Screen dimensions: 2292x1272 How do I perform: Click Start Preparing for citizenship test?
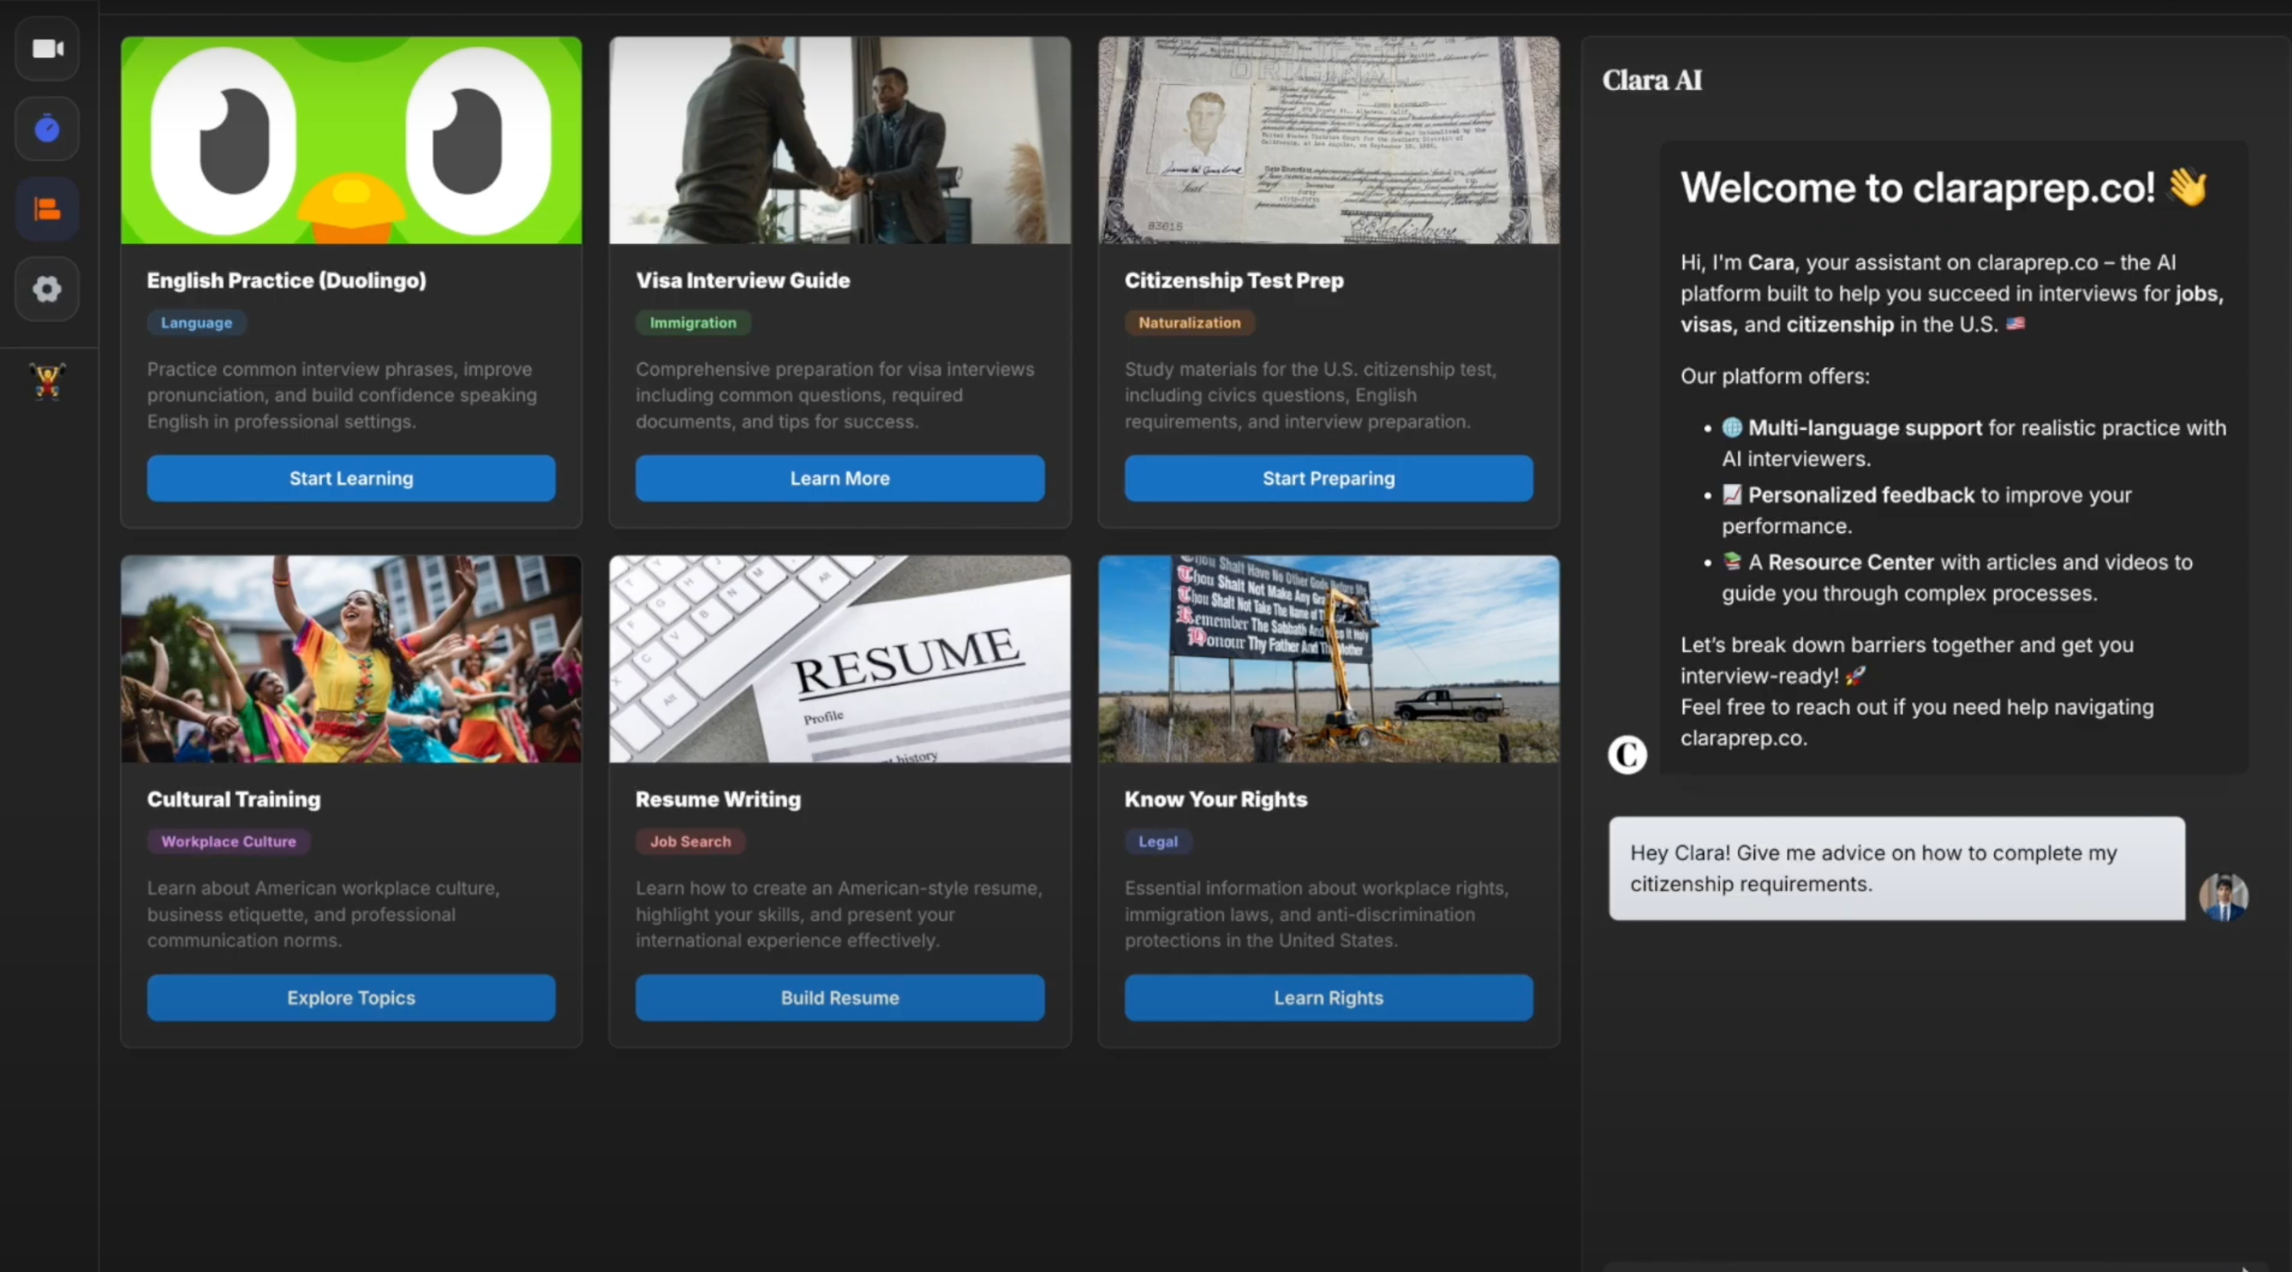pos(1327,478)
